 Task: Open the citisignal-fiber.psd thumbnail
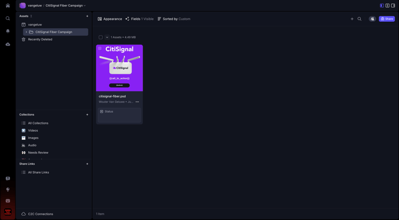tap(119, 68)
